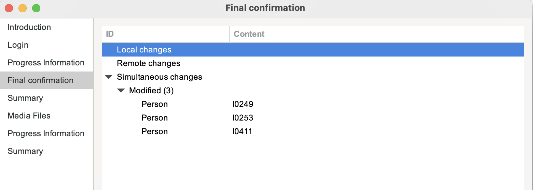Go to the Introduction step

tap(29, 27)
